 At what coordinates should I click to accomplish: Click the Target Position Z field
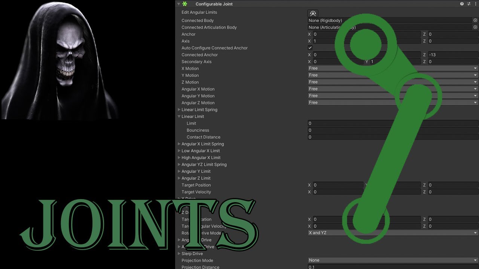tap(453, 185)
